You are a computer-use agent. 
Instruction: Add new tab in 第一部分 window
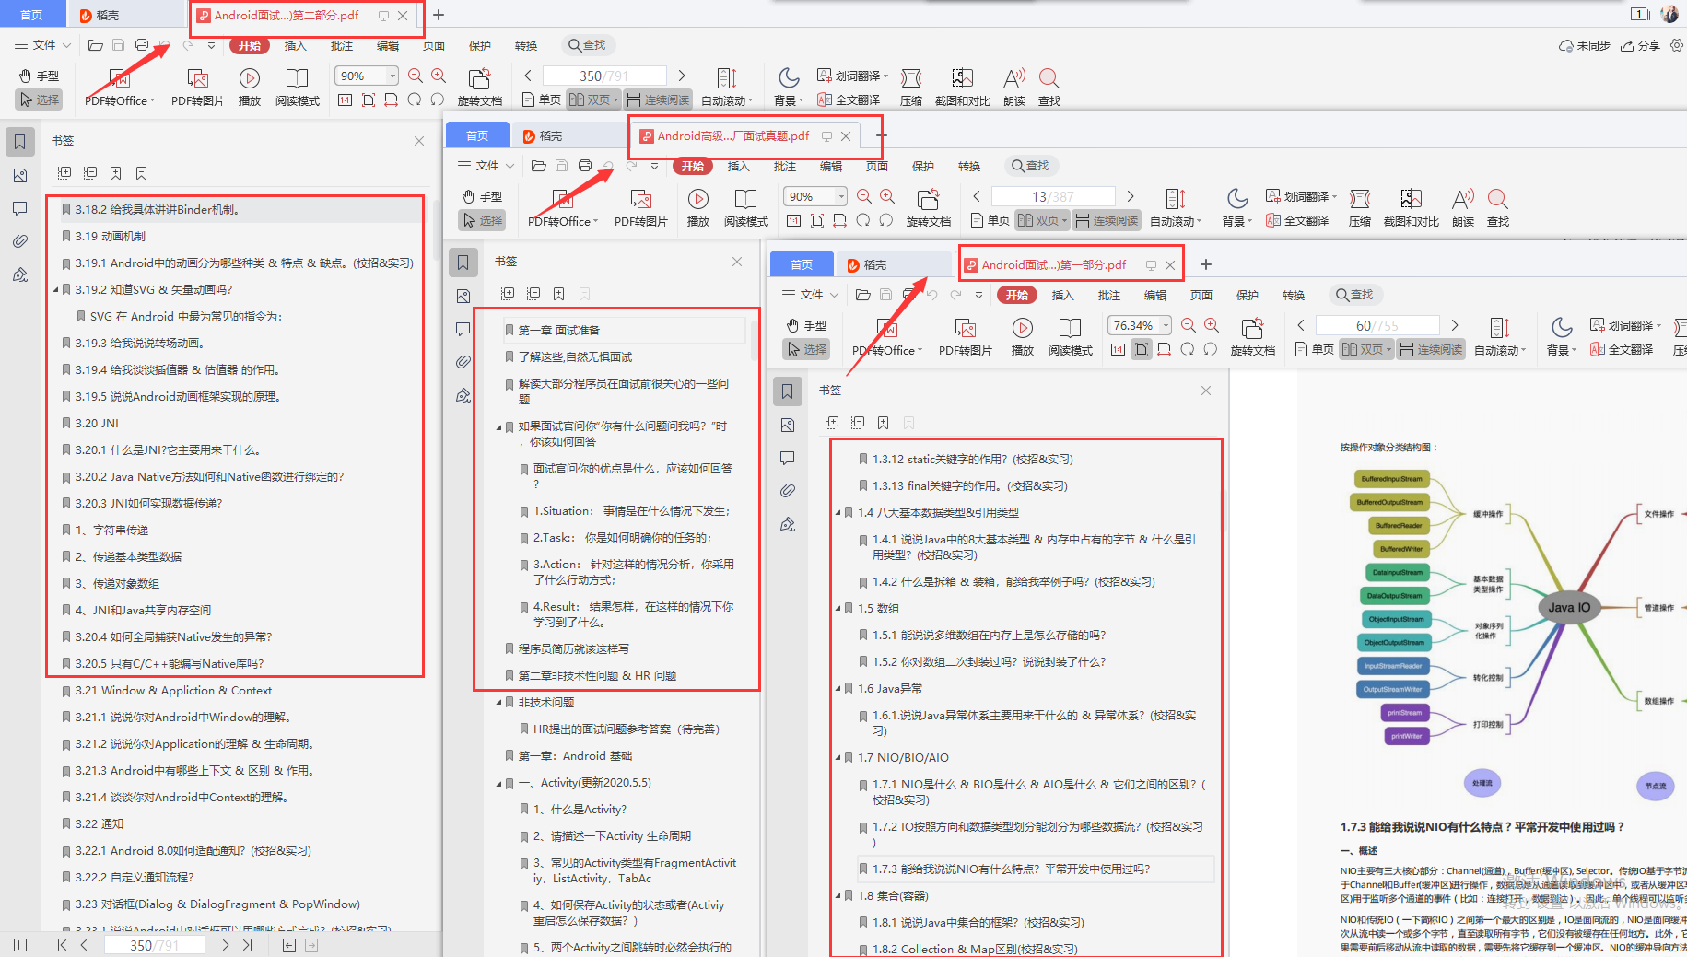coord(1205,264)
